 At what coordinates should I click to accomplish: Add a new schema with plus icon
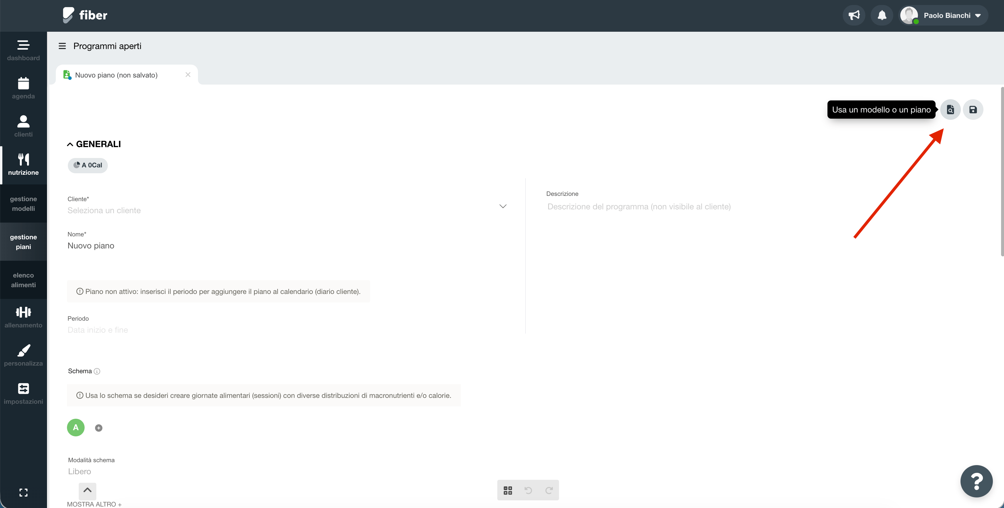pyautogui.click(x=99, y=428)
